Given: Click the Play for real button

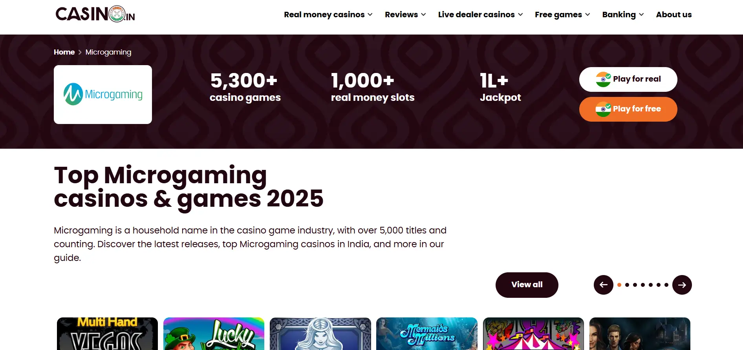Looking at the screenshot, I should point(628,79).
